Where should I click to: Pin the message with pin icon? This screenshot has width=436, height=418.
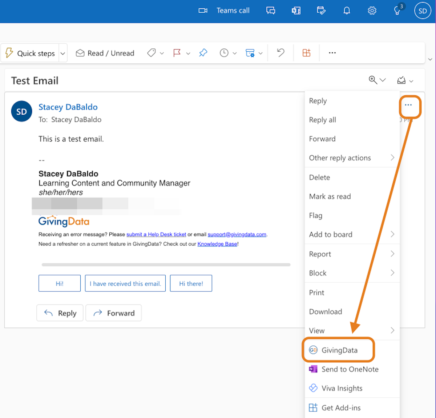pos(203,53)
